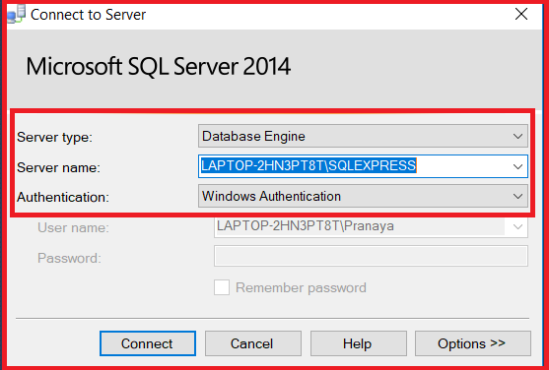Click the Microsoft SQL Server 2014 heading

coord(159,66)
